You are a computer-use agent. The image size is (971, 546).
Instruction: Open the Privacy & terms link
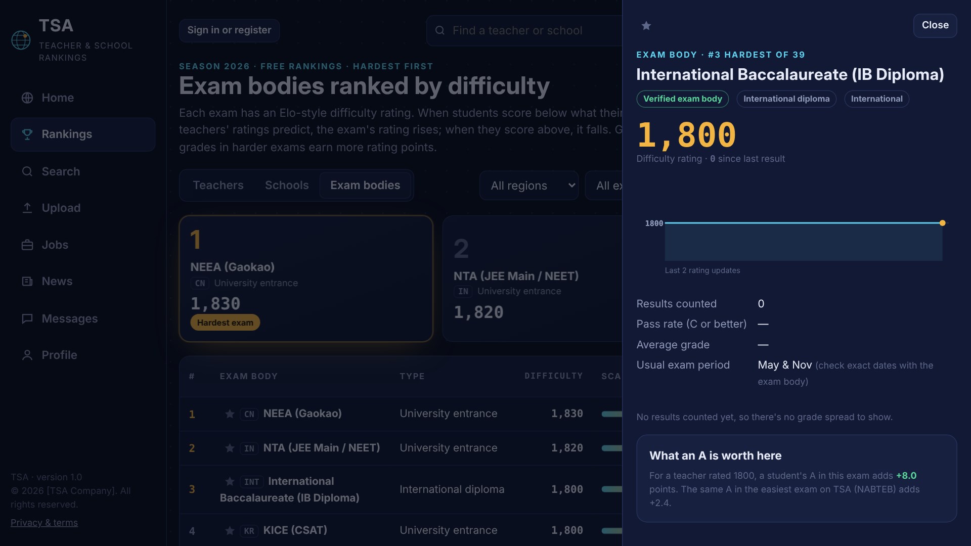tap(44, 523)
